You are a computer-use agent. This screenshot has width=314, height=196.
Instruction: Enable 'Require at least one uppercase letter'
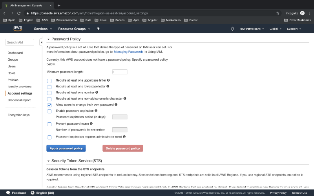(49, 81)
